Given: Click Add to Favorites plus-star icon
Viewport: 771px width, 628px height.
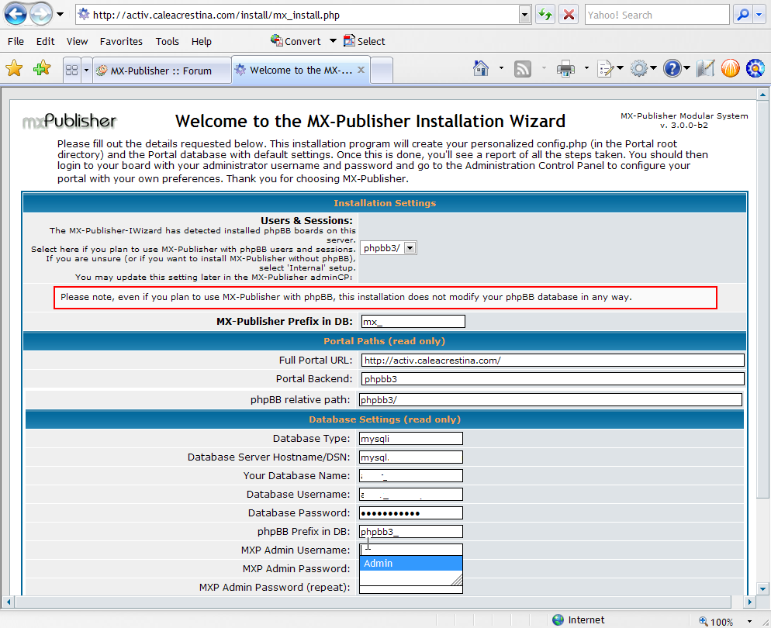Looking at the screenshot, I should [41, 69].
